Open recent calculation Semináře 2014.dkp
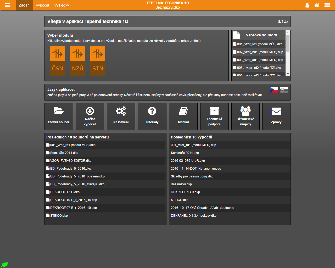This screenshot has height=268, width=335. [230, 153]
